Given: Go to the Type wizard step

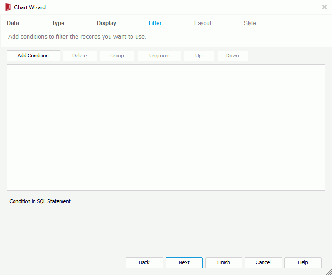Looking at the screenshot, I should pyautogui.click(x=58, y=23).
